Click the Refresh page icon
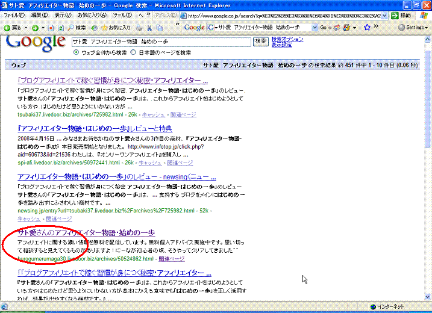This screenshot has height=313, width=432. coord(61,28)
